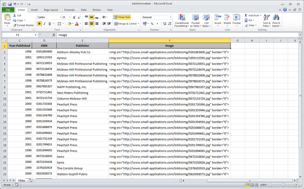
Task: Click Increase Decimal icon
Action: point(164,24)
